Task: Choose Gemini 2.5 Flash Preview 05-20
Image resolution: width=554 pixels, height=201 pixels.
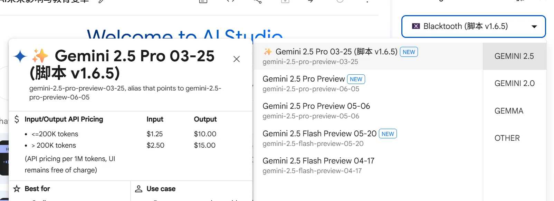Action: click(368, 138)
